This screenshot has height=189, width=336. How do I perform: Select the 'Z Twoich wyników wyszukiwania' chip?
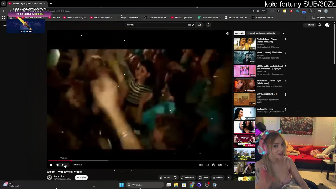pos(261,33)
